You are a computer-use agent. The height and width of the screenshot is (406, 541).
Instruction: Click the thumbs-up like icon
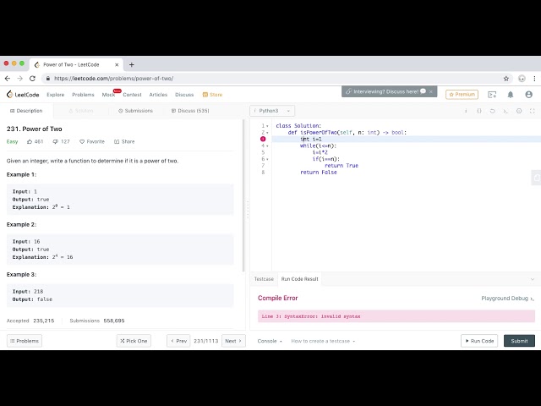click(x=30, y=141)
